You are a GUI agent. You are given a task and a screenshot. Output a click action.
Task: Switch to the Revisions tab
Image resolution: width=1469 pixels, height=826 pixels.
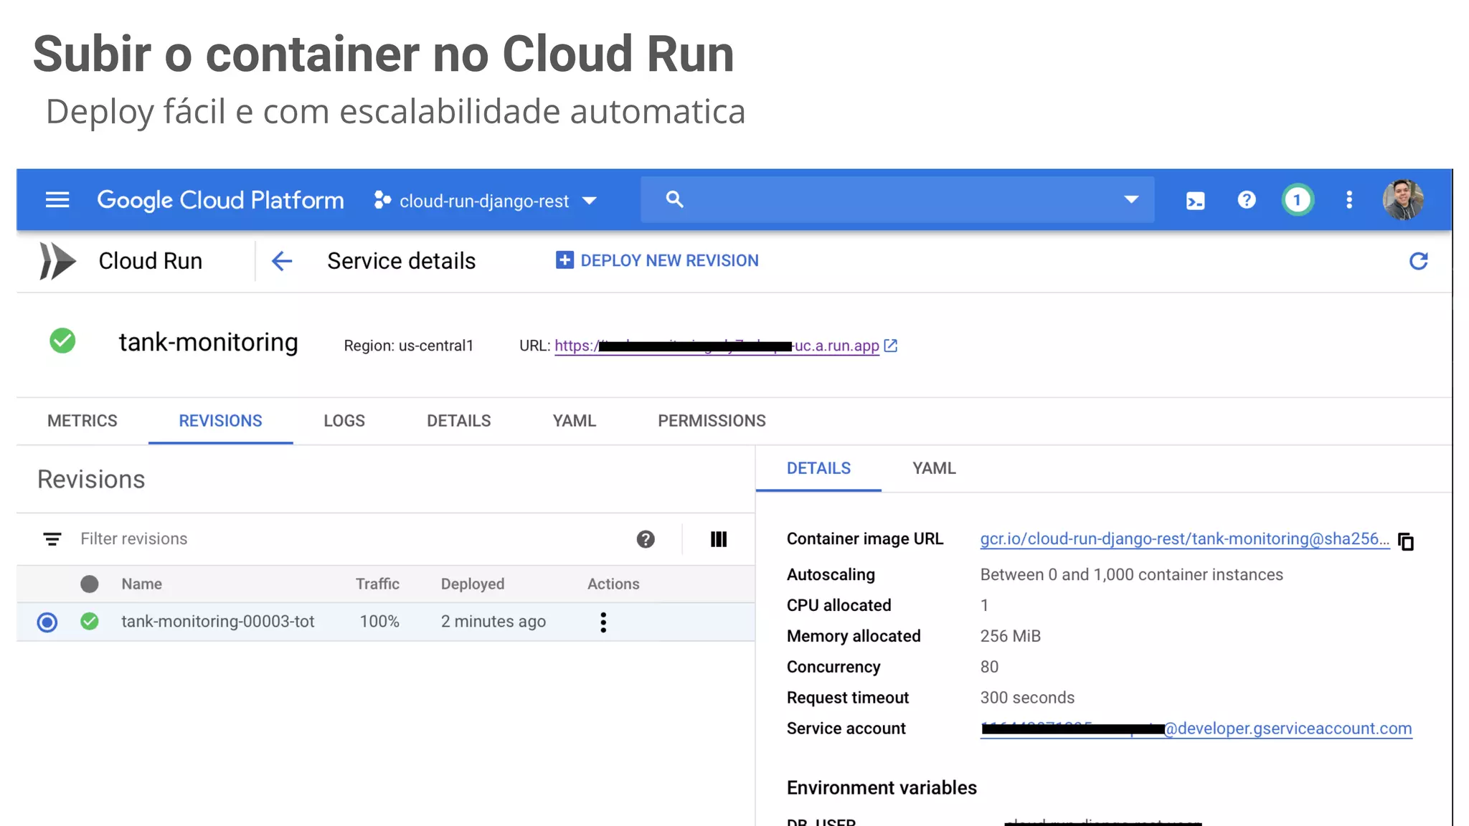tap(220, 421)
